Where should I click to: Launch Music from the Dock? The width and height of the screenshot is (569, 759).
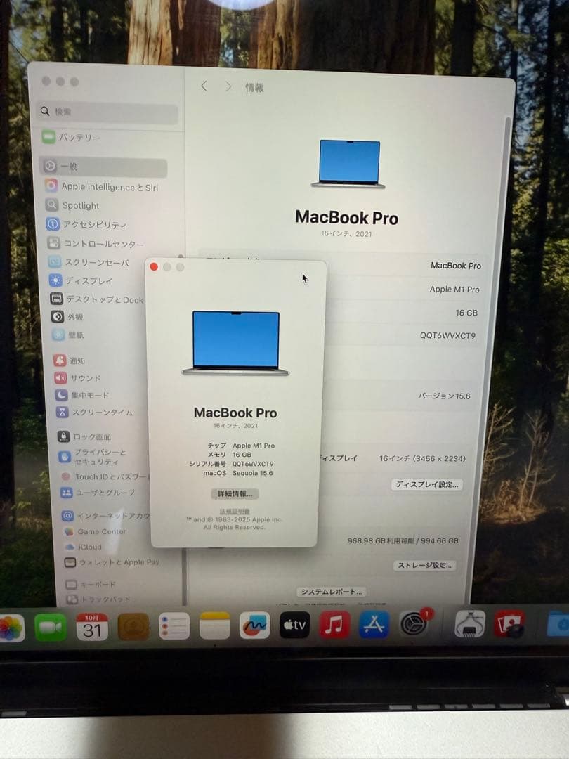coord(335,625)
